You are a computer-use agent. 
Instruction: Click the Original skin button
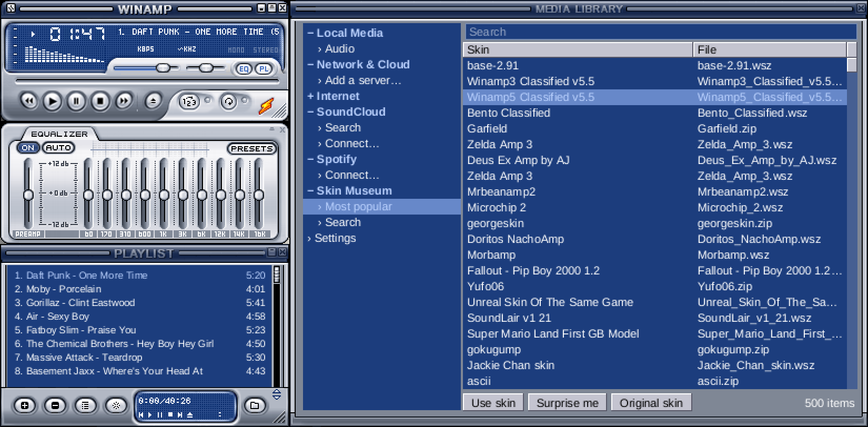pos(651,403)
